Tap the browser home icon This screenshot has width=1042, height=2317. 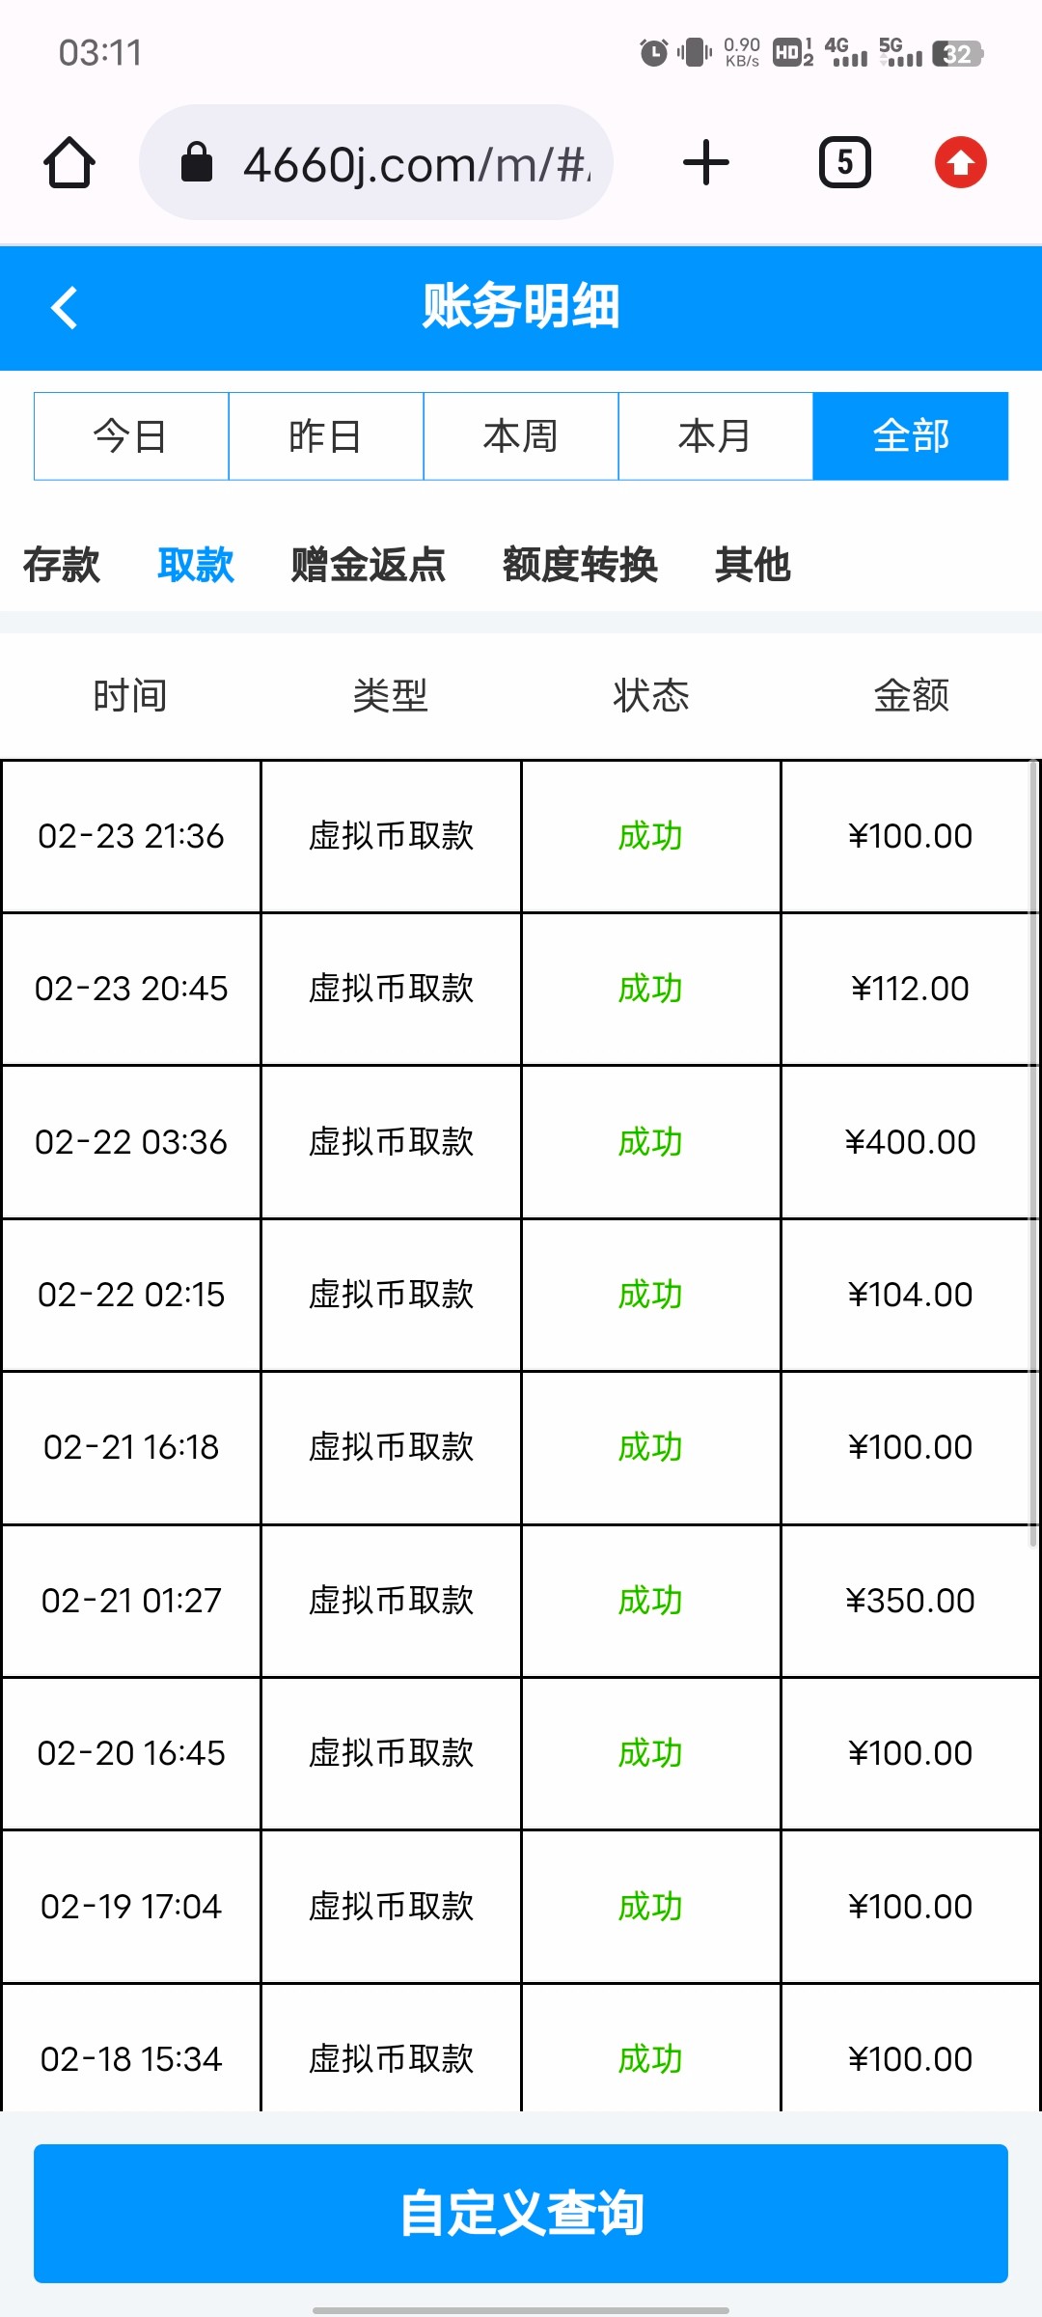coord(69,162)
